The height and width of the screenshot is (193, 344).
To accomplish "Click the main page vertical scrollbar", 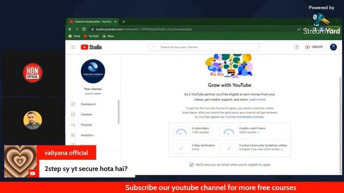I will tap(340, 125).
